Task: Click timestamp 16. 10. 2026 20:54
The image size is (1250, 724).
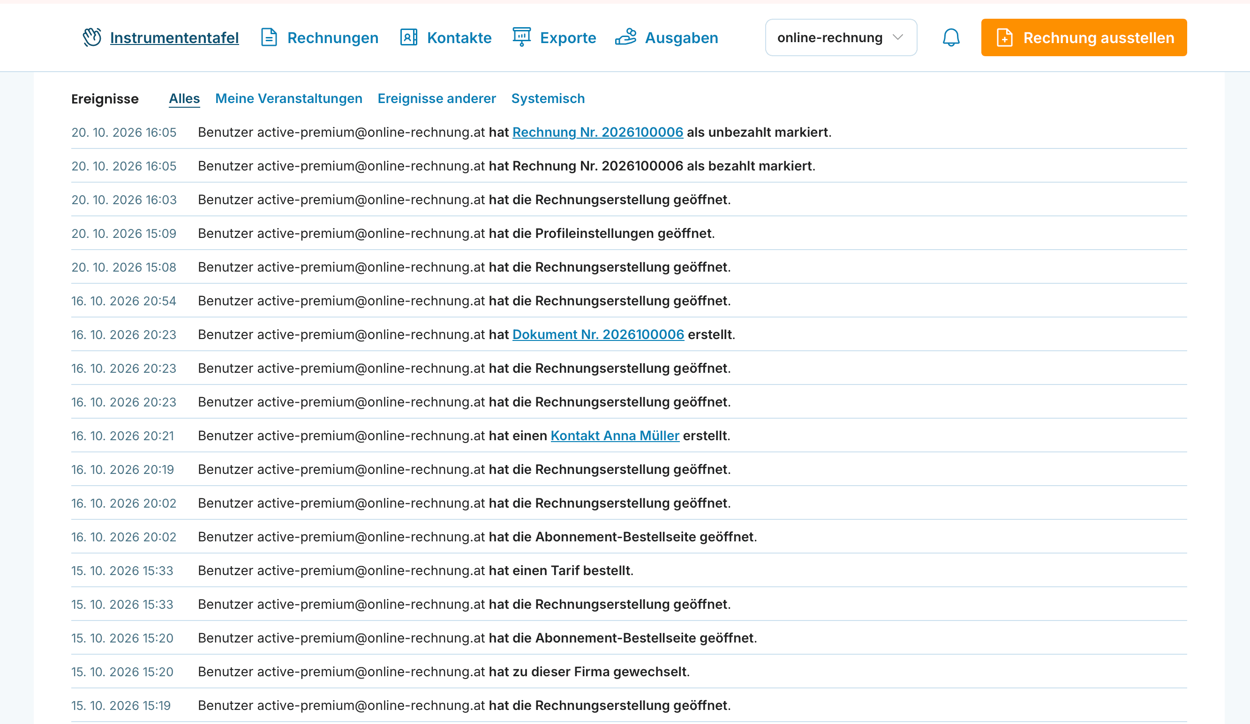Action: point(124,301)
